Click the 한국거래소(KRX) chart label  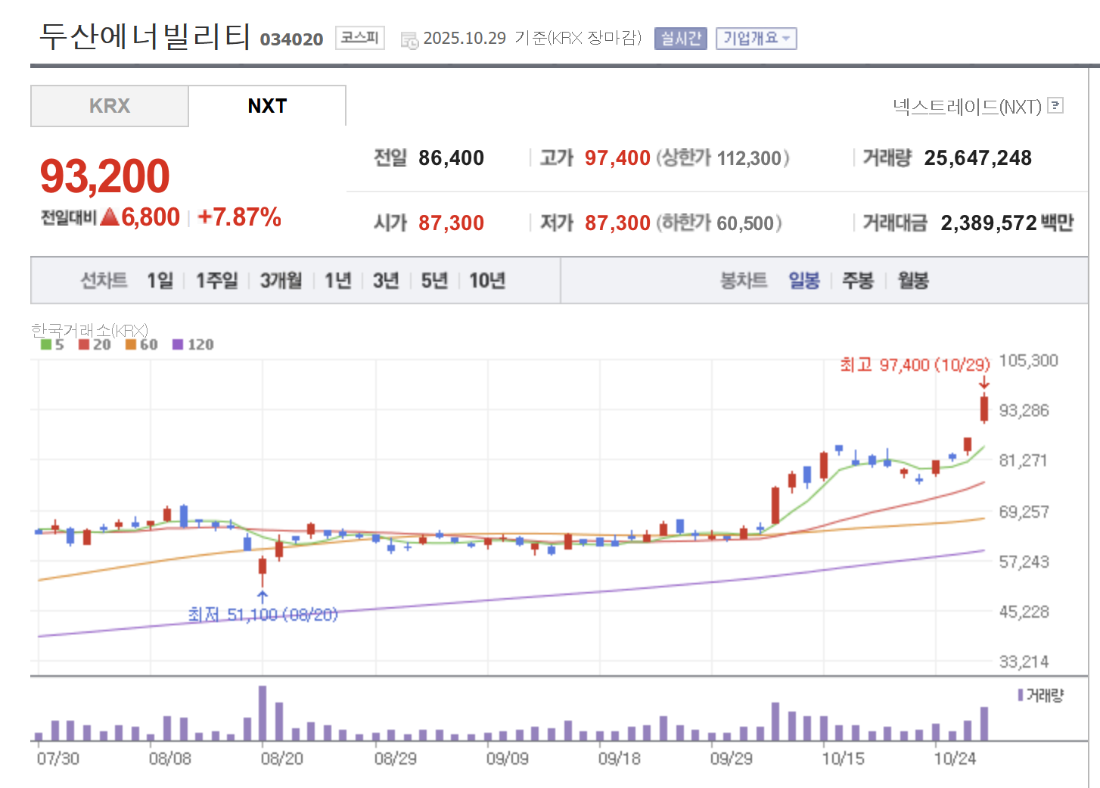tap(89, 330)
